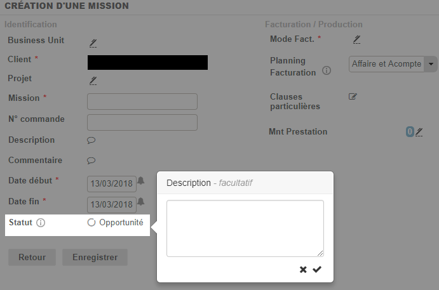The height and width of the screenshot is (290, 439).
Task: Select the Opportunité radio button
Action: point(91,223)
